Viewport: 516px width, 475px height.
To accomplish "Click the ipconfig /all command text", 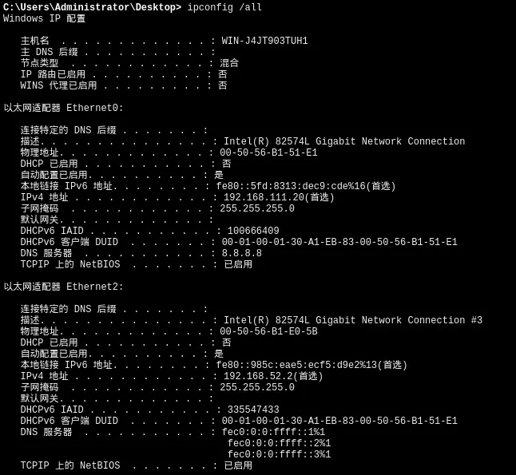I will tap(224, 7).
